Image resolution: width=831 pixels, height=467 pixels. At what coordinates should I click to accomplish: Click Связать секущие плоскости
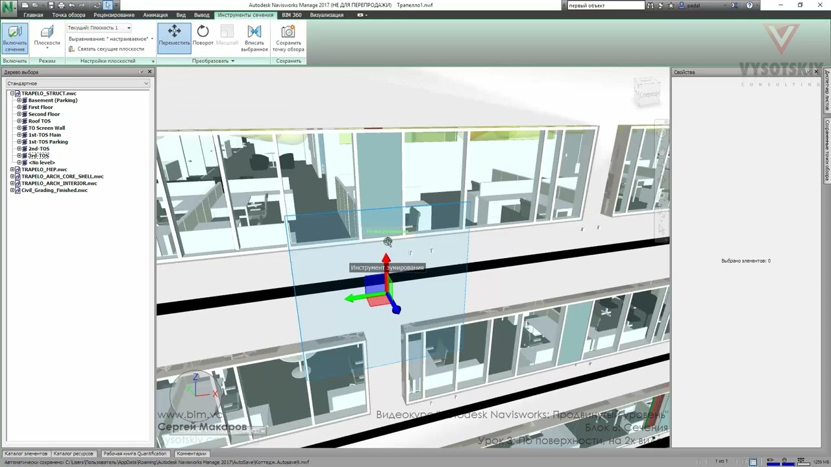pyautogui.click(x=106, y=49)
